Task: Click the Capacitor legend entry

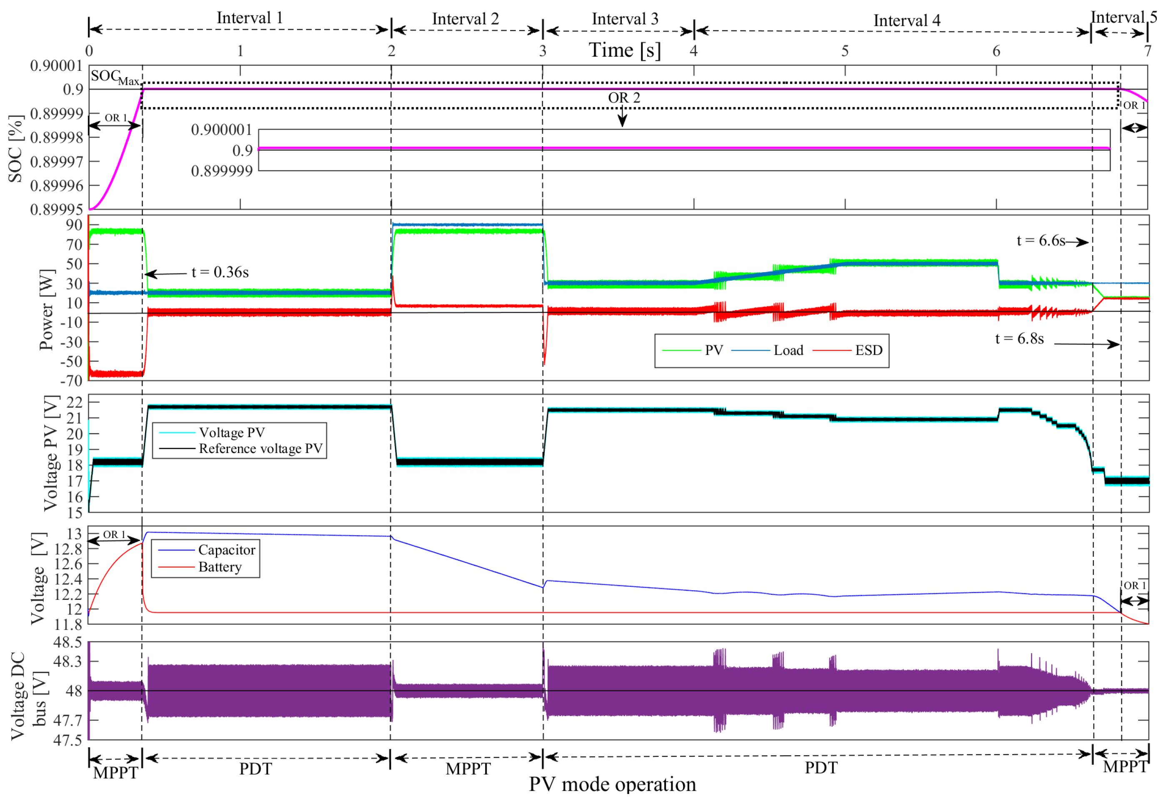Action: tap(227, 550)
